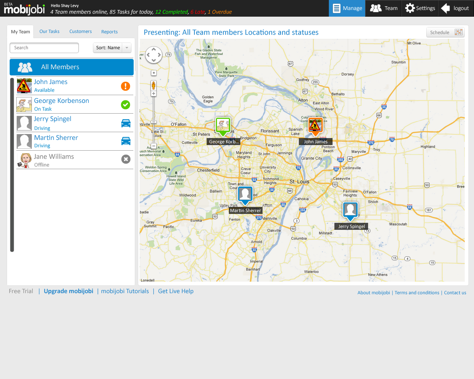Click George Korbenson's green checkmark status icon

pos(126,105)
